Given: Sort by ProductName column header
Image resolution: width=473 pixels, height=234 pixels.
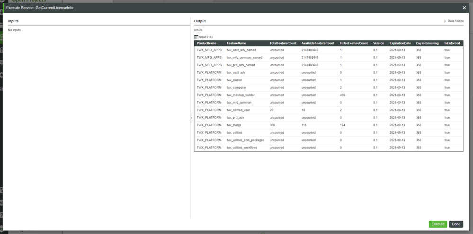Looking at the screenshot, I should pos(206,43).
